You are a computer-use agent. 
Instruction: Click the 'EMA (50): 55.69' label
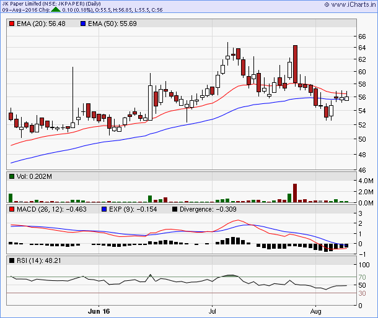tap(112, 24)
